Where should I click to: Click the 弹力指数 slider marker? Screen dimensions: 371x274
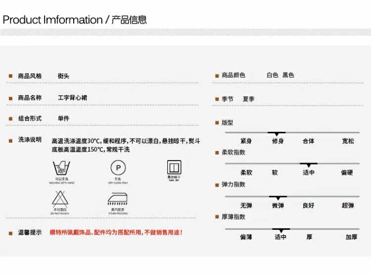(278, 198)
